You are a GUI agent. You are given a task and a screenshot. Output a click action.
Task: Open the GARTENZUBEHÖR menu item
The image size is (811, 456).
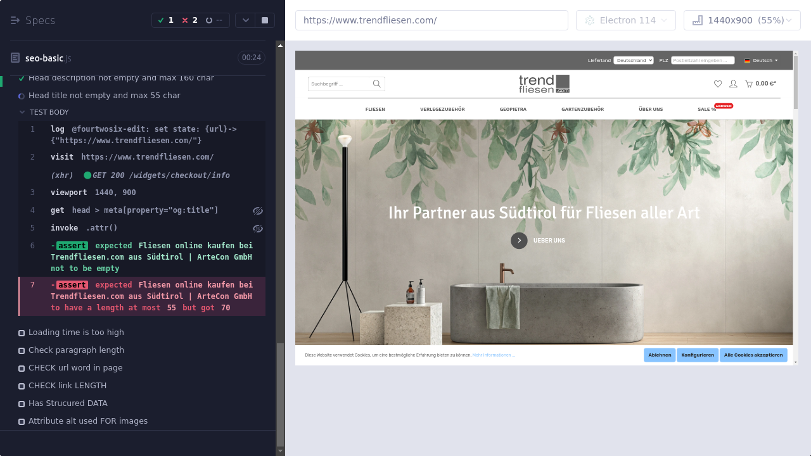(582, 110)
